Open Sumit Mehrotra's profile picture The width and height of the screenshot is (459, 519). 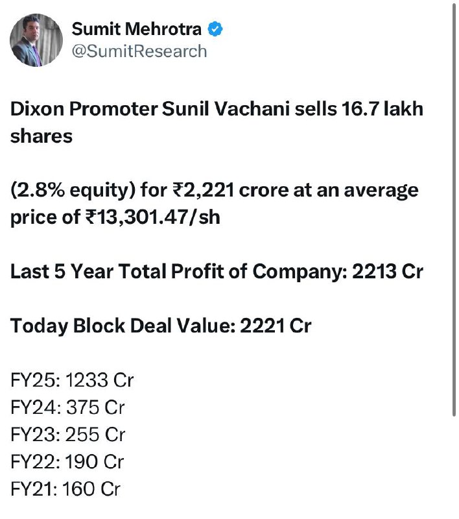[x=36, y=40]
